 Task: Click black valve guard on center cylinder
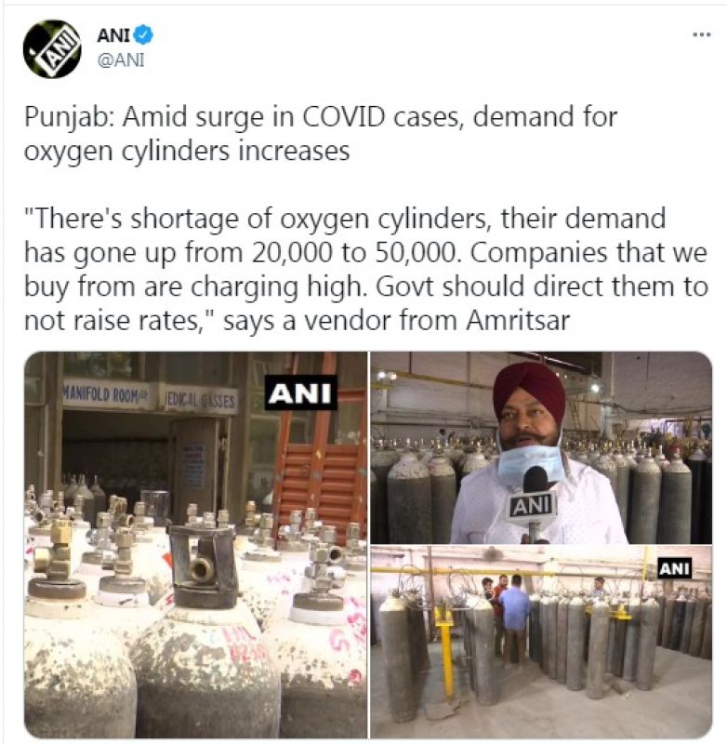coord(203,565)
